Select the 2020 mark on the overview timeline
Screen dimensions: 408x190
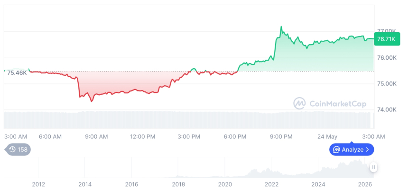tap(225, 184)
